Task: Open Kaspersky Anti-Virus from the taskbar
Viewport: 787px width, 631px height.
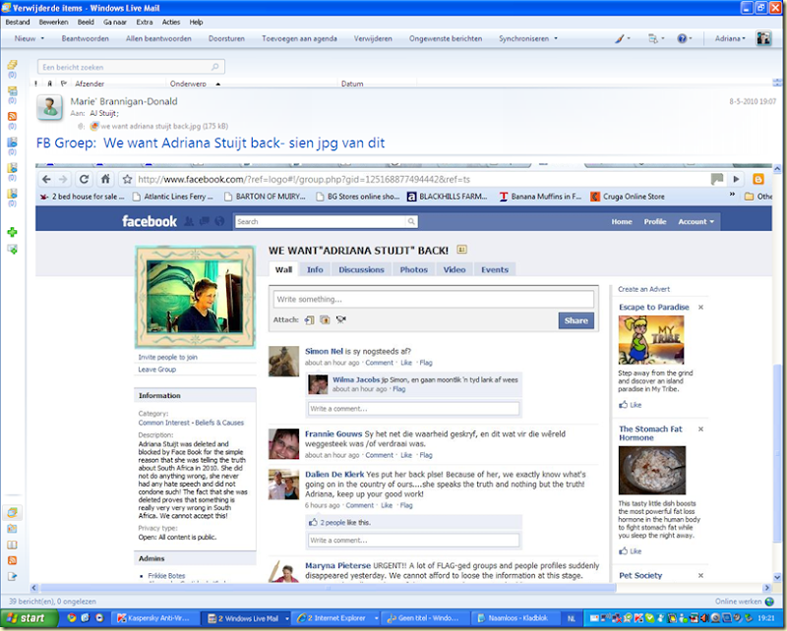Action: (154, 618)
